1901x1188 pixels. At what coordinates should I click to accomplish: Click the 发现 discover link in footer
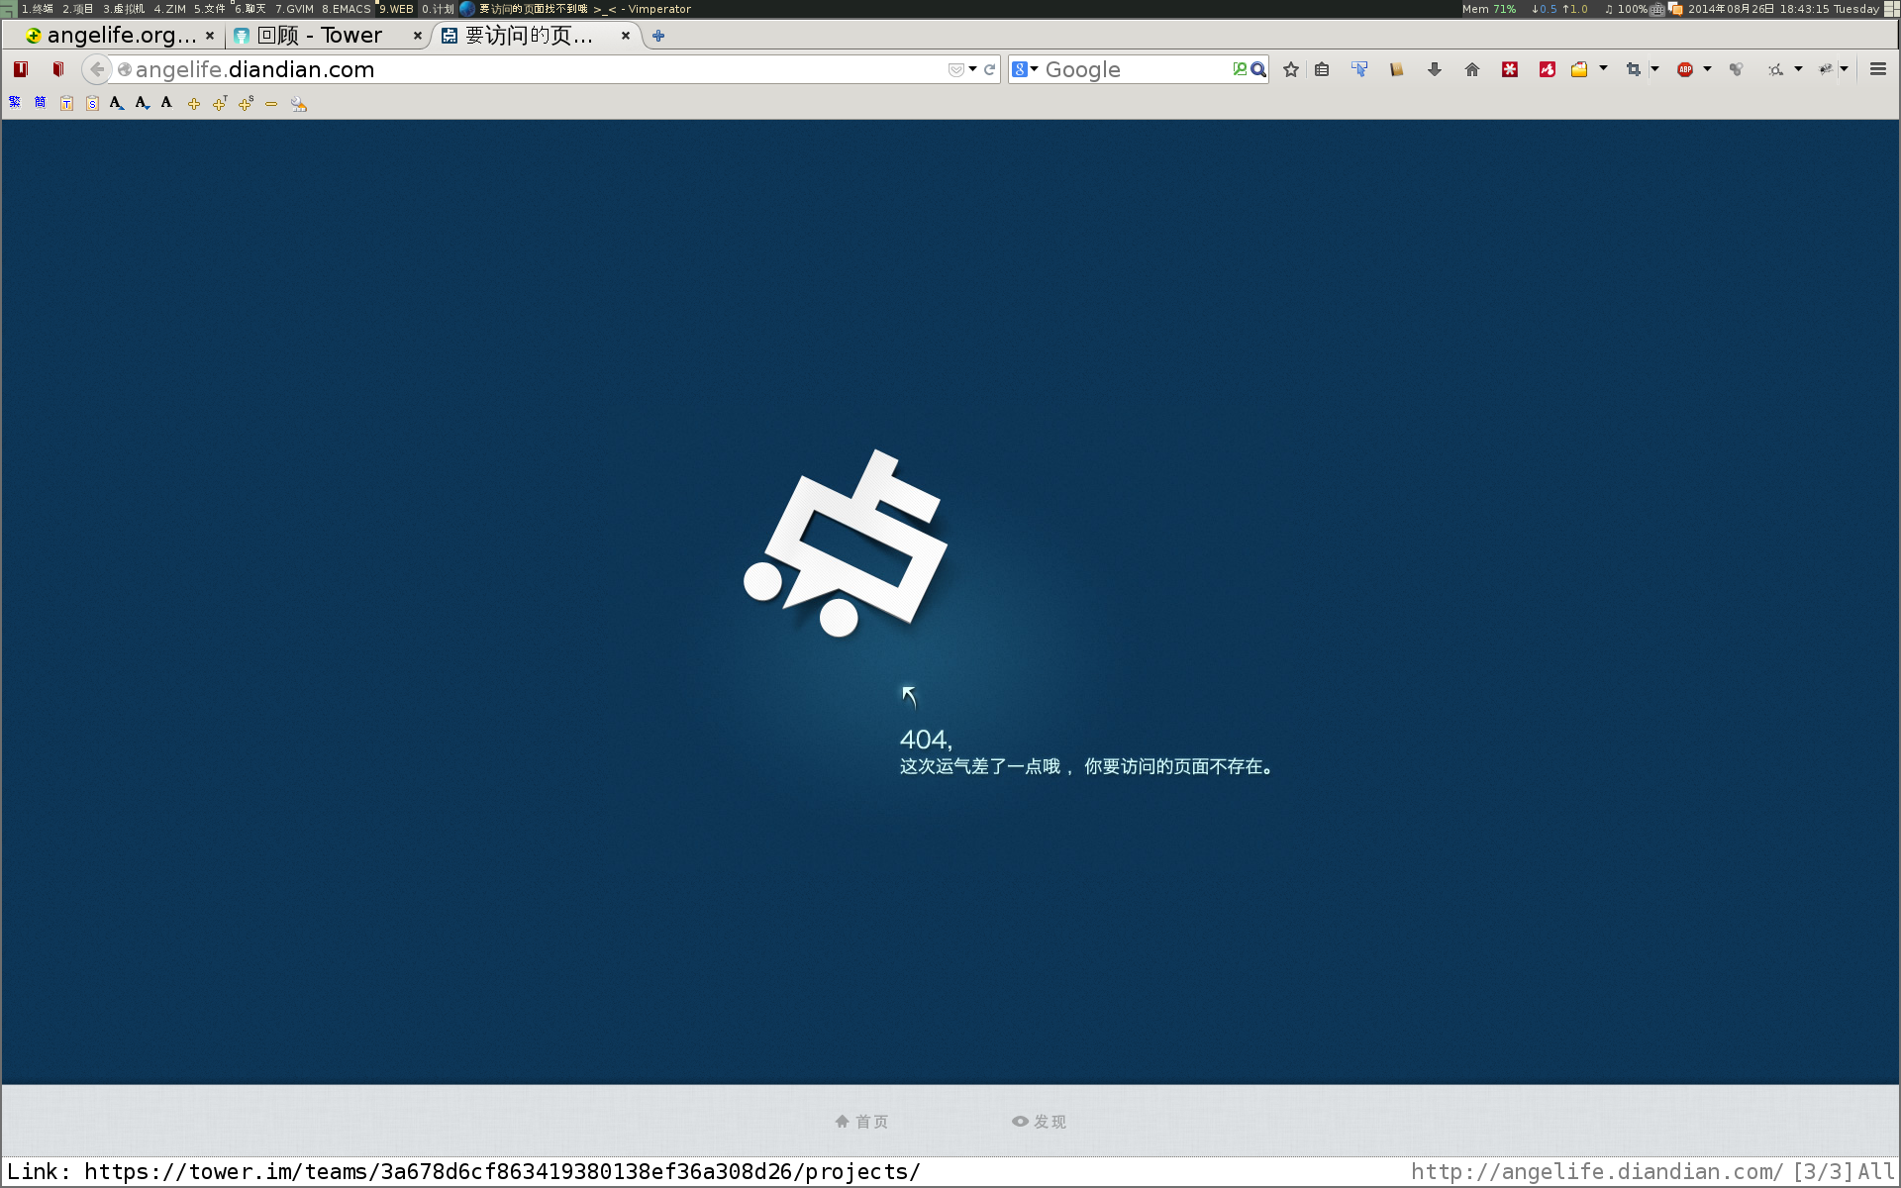pos(1039,1122)
